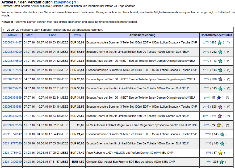Select end time 04.08.16 17:31:57 MESZ

[53, 162]
